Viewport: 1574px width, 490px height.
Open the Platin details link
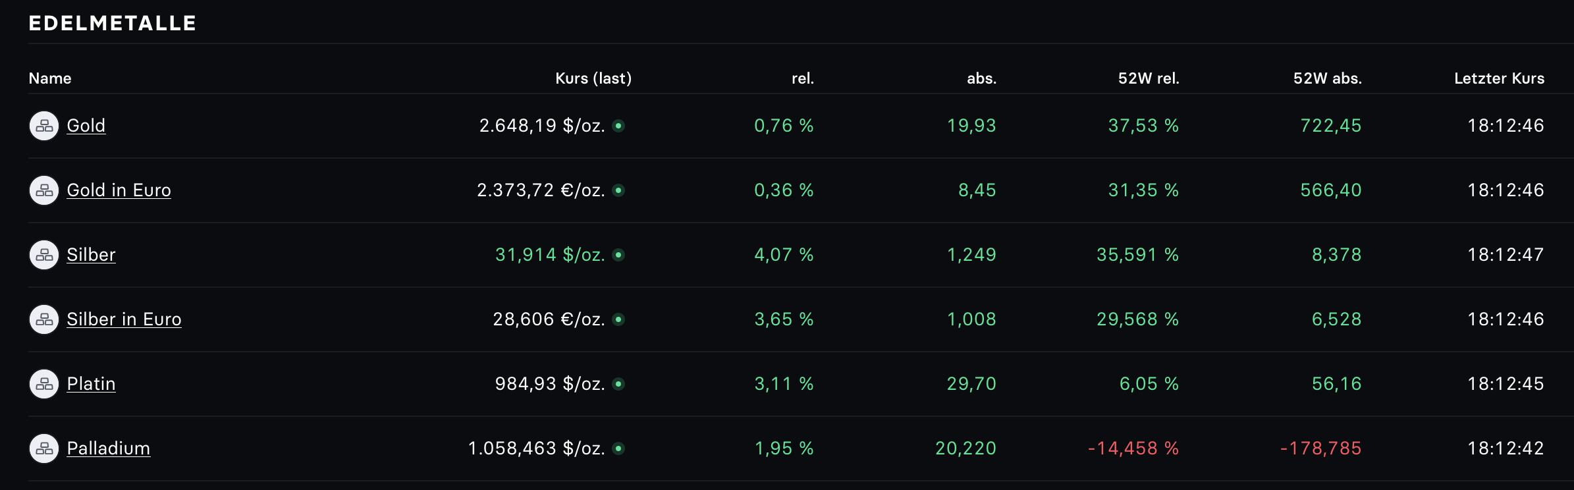pos(91,384)
